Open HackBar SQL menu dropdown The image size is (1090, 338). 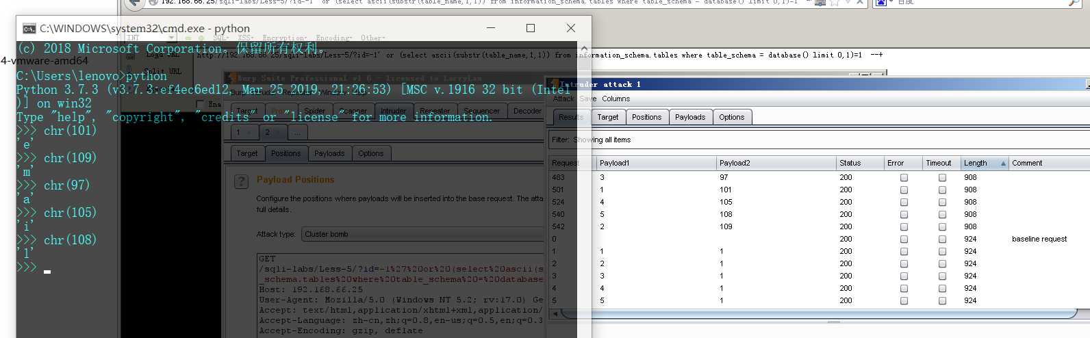tap(222, 38)
